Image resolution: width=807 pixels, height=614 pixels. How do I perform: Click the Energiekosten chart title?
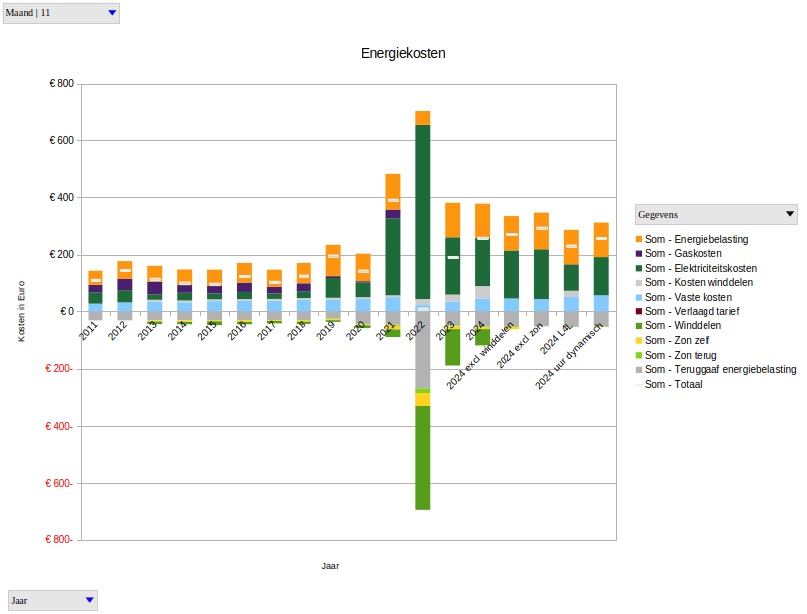[403, 53]
